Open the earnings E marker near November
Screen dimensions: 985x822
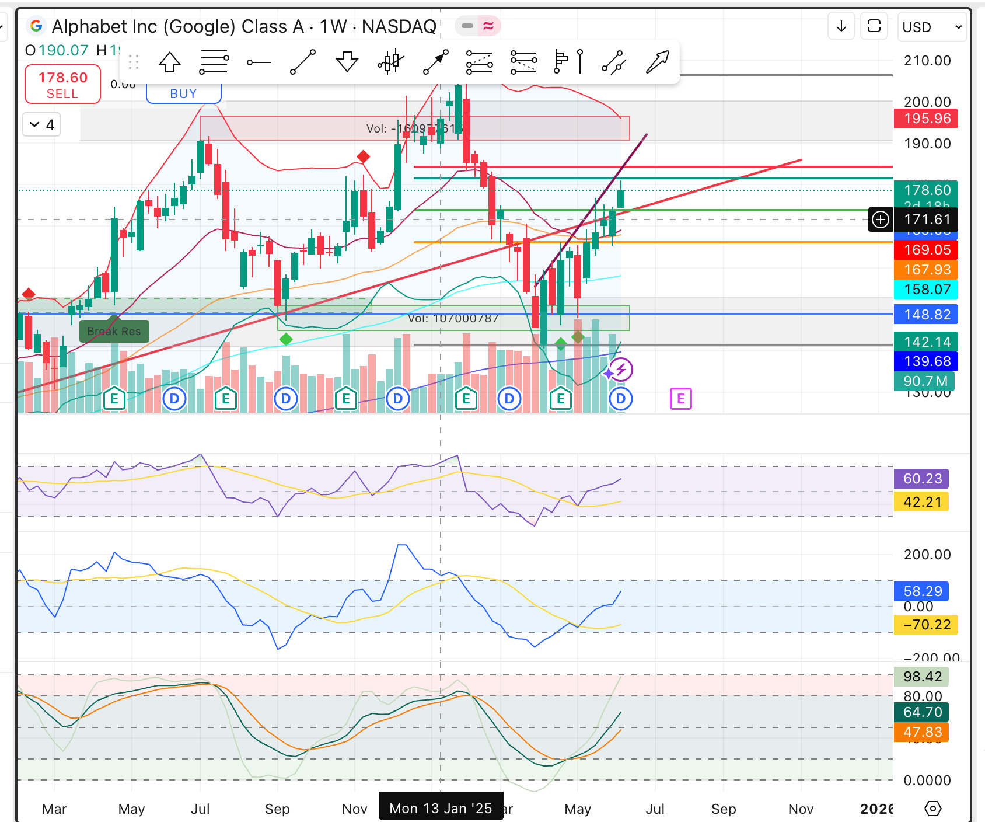[x=346, y=399]
